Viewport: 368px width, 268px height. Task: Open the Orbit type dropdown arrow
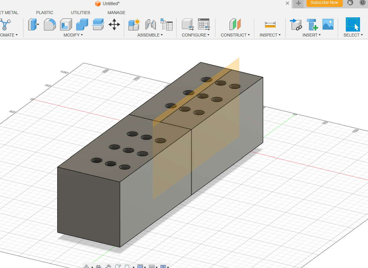[x=92, y=267]
